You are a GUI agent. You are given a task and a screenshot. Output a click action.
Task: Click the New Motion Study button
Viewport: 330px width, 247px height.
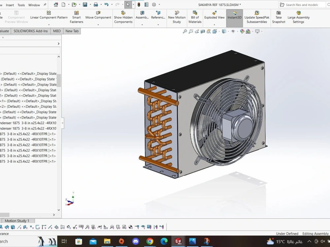click(177, 18)
